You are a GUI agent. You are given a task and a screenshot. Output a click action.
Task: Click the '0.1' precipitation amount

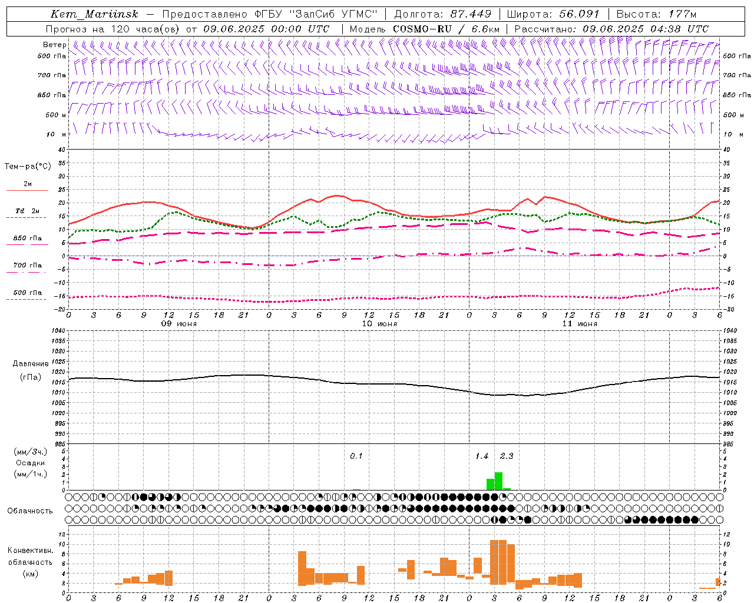356,456
